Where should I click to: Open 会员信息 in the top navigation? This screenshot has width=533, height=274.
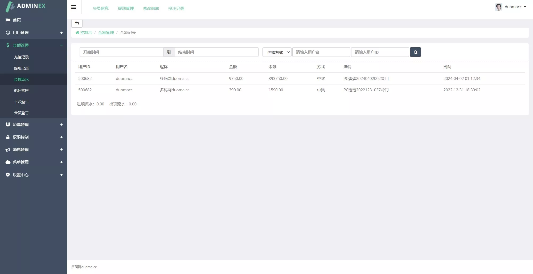[101, 8]
